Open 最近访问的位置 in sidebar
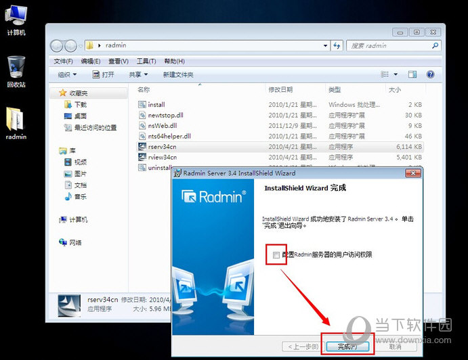 [91, 128]
